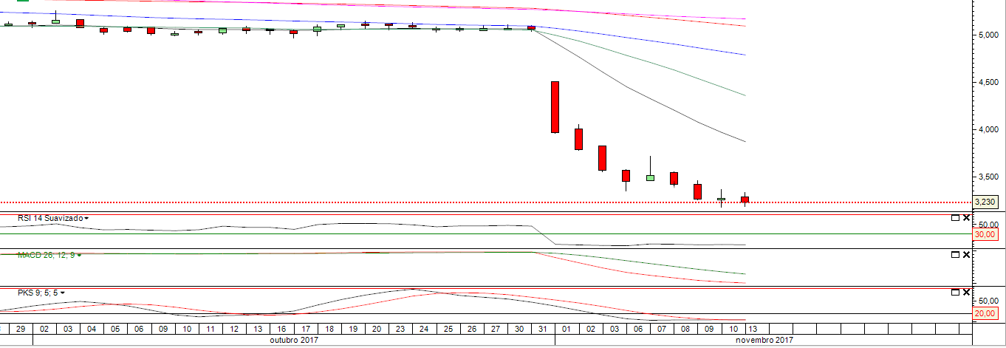Select day 05 on the timeline
Screen dimensions: 1006x348
115,328
